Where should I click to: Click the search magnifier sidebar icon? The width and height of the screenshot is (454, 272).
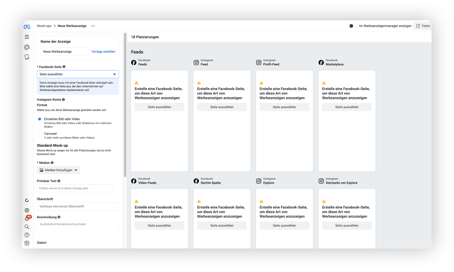coord(27,227)
